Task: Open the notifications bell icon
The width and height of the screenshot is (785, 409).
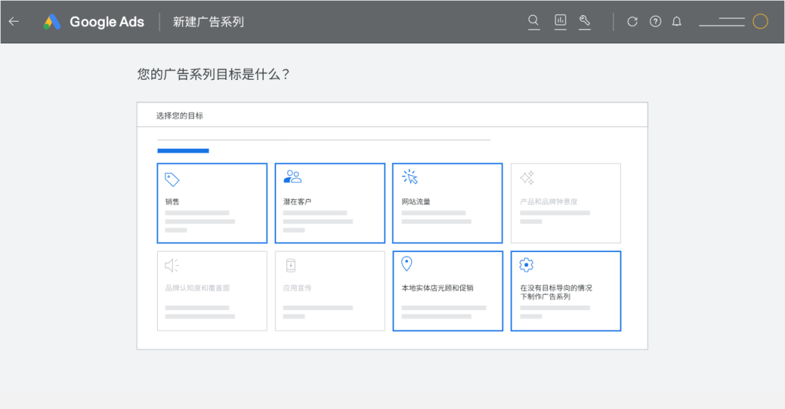Action: (677, 22)
